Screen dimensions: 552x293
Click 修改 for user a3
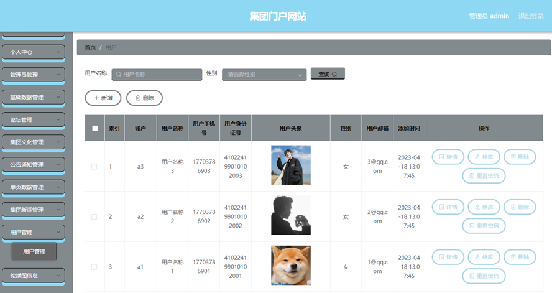(x=484, y=157)
